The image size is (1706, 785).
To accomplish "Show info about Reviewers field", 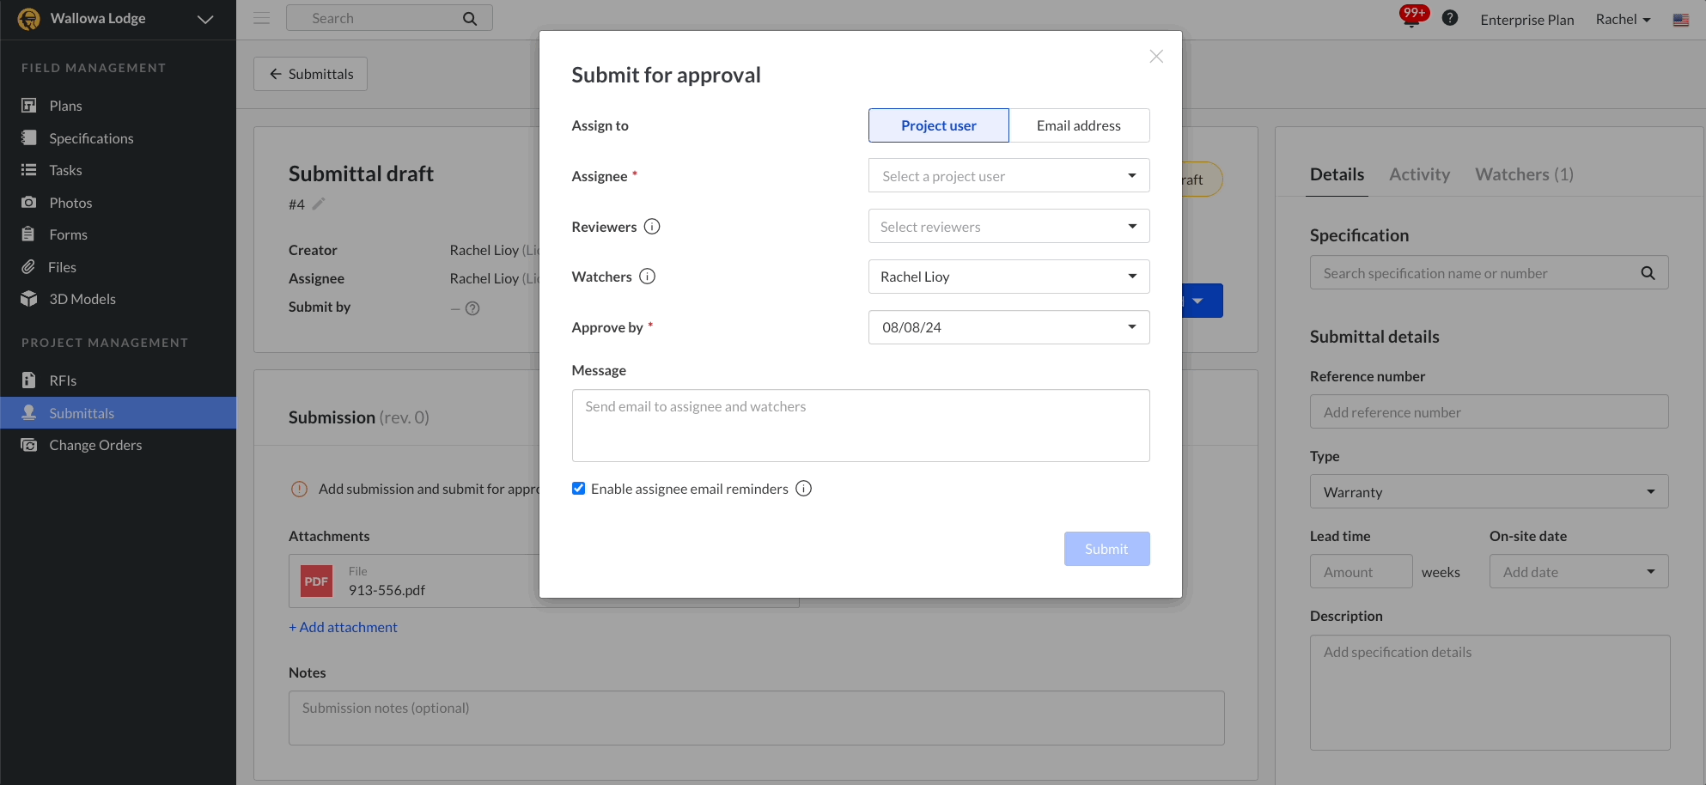I will [x=652, y=227].
